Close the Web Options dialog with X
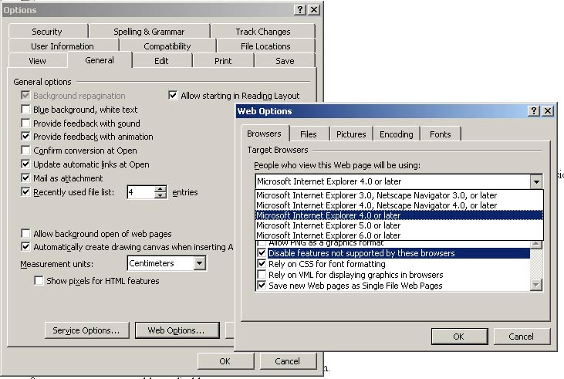 [547, 111]
